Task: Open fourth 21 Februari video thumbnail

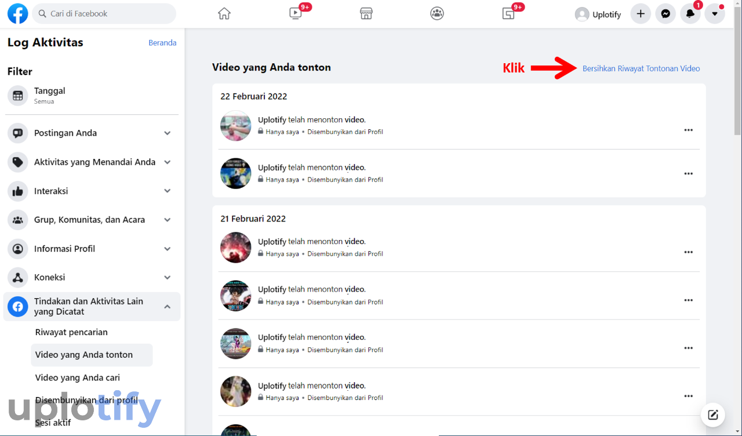Action: pos(236,391)
